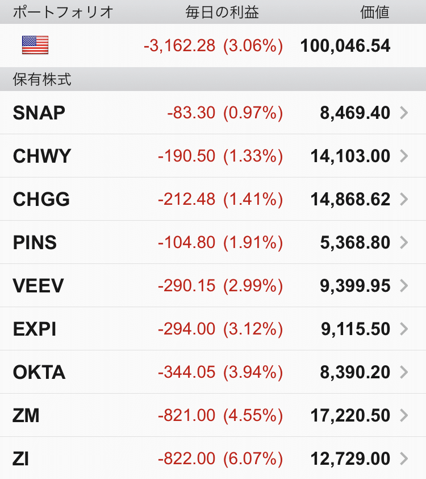Screen dimensions: 426x479
Task: Toggle ZI daily change -822.00 (6.07%)
Action: [x=220, y=459]
